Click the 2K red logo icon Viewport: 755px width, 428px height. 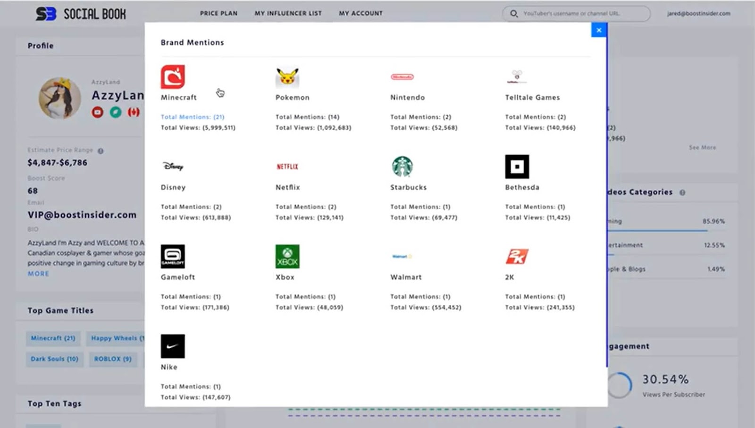[x=517, y=256]
